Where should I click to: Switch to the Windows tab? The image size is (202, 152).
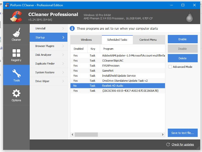point(86,40)
